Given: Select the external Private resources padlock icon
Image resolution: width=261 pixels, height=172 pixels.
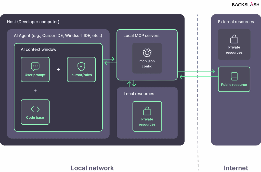Looking at the screenshot, I should click(234, 39).
